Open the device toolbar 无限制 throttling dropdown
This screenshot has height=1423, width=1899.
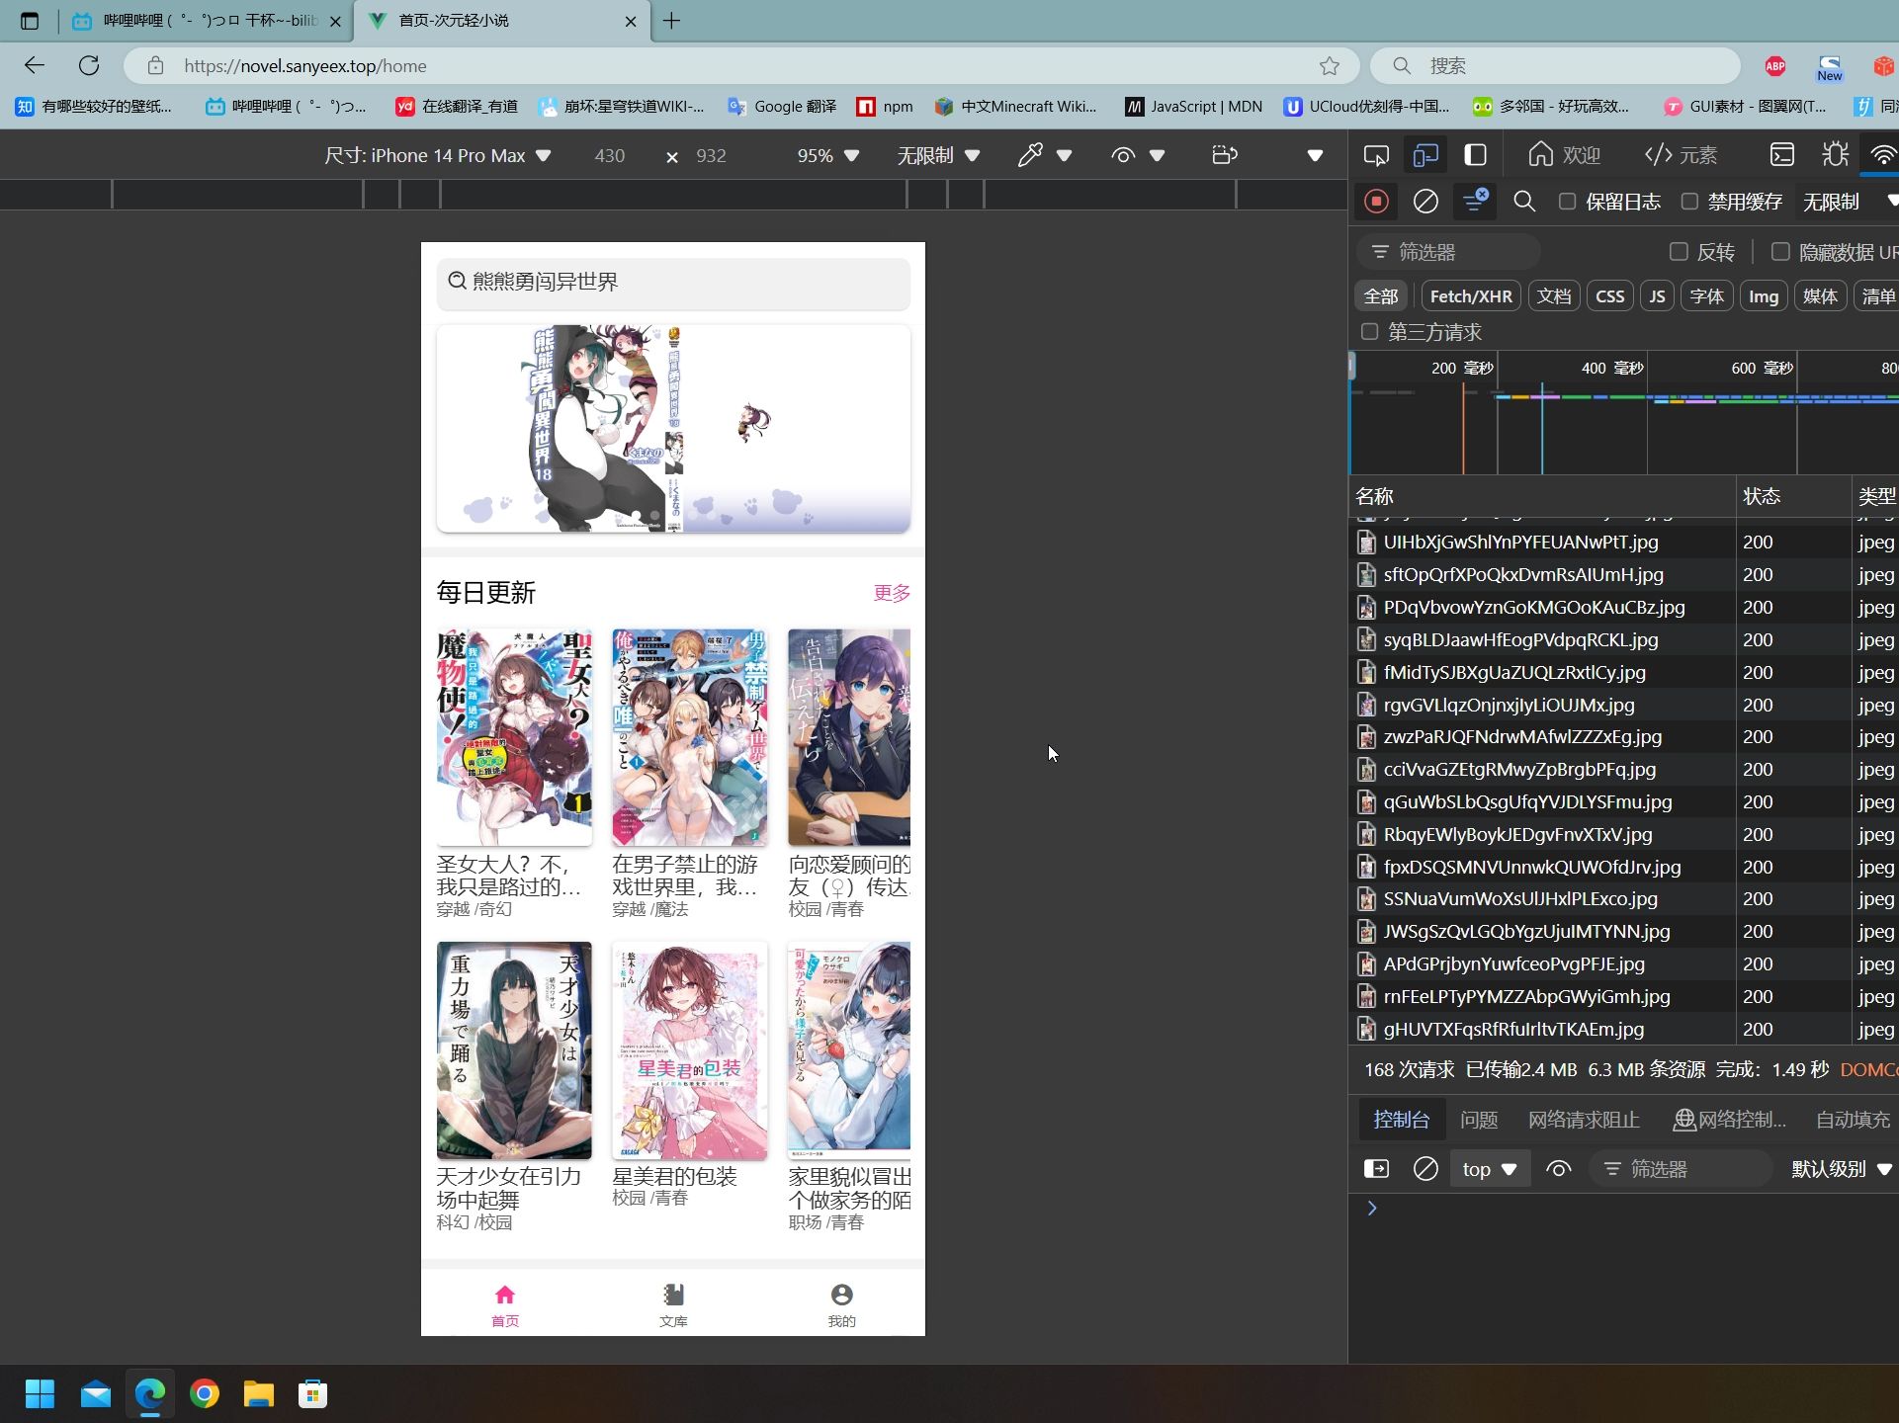point(938,155)
